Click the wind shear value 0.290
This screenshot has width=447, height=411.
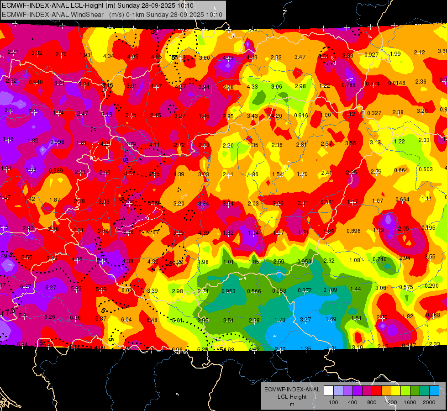(431, 286)
